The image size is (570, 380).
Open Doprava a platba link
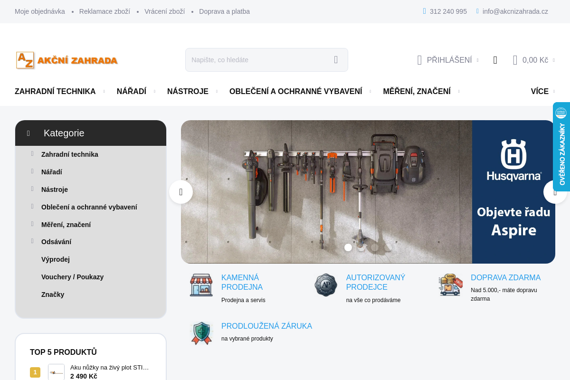click(224, 11)
